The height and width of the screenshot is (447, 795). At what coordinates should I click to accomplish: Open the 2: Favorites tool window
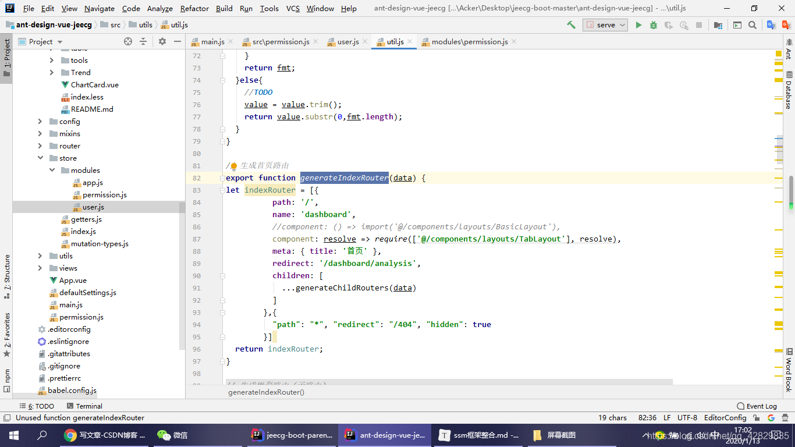pyautogui.click(x=6, y=334)
